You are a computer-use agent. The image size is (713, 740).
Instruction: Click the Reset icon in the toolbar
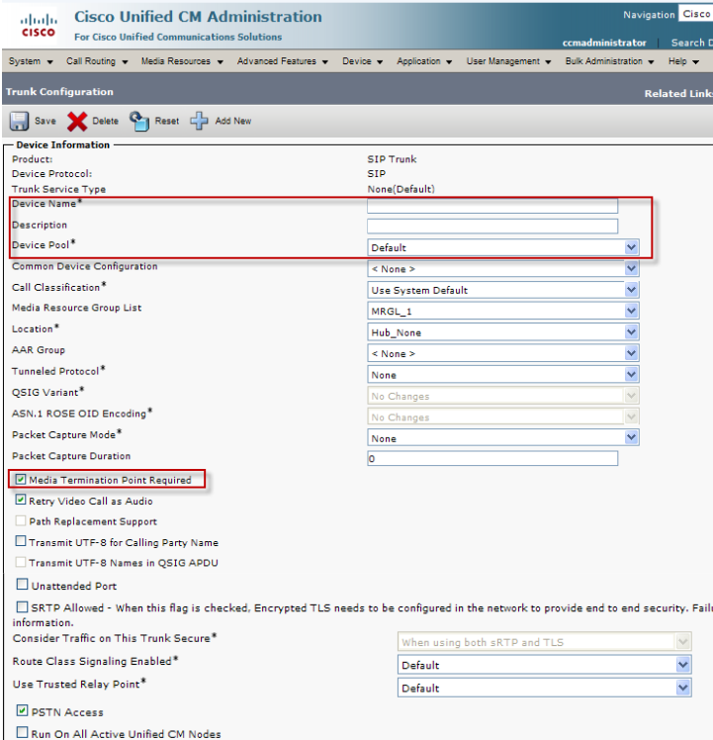coord(139,121)
